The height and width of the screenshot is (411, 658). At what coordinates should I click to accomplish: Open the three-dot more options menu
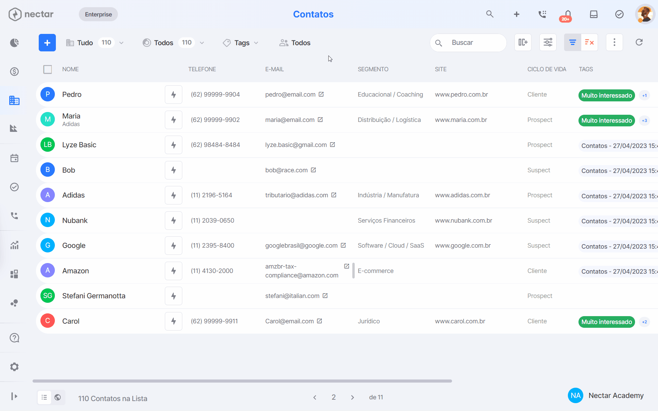tap(614, 42)
